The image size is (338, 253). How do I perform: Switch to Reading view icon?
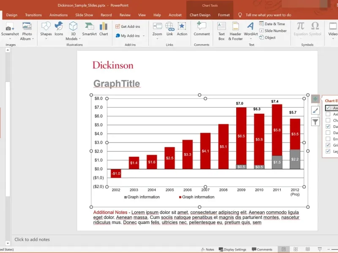click(308, 249)
